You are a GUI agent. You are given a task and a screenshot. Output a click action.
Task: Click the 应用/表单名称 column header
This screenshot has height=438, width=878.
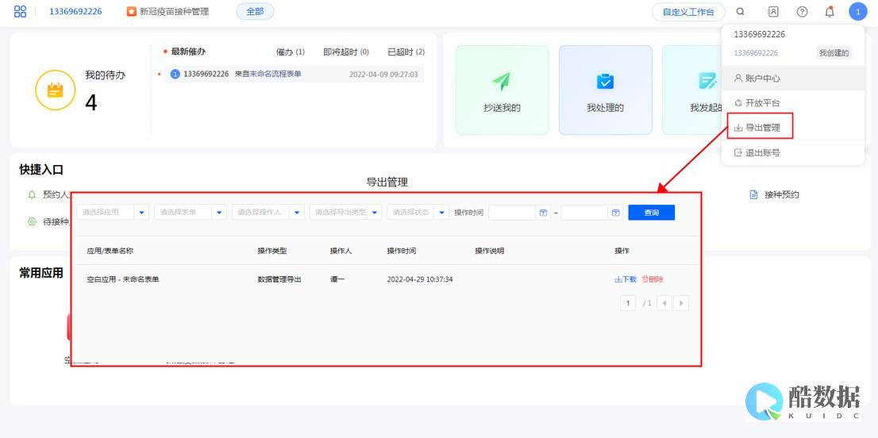[x=110, y=251]
